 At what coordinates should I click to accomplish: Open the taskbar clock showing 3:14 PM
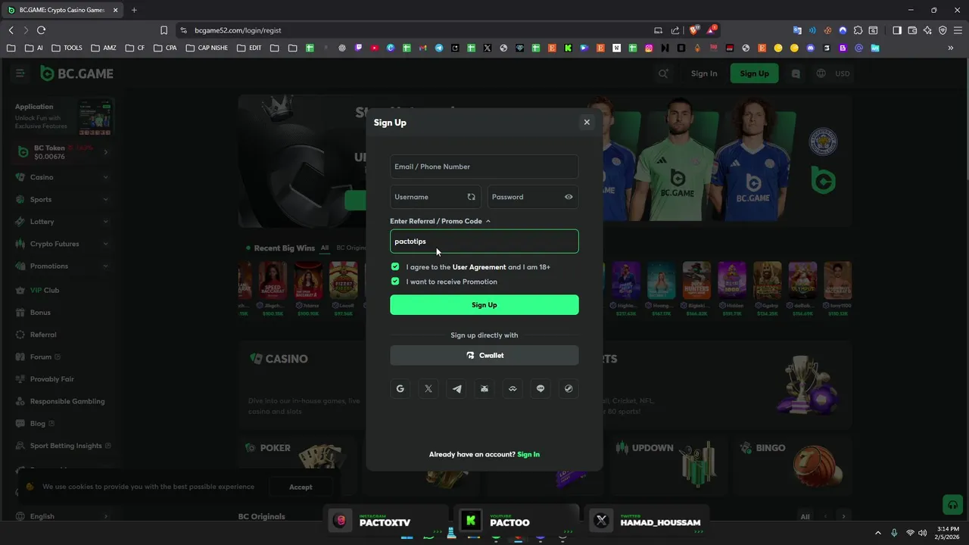[x=948, y=533]
